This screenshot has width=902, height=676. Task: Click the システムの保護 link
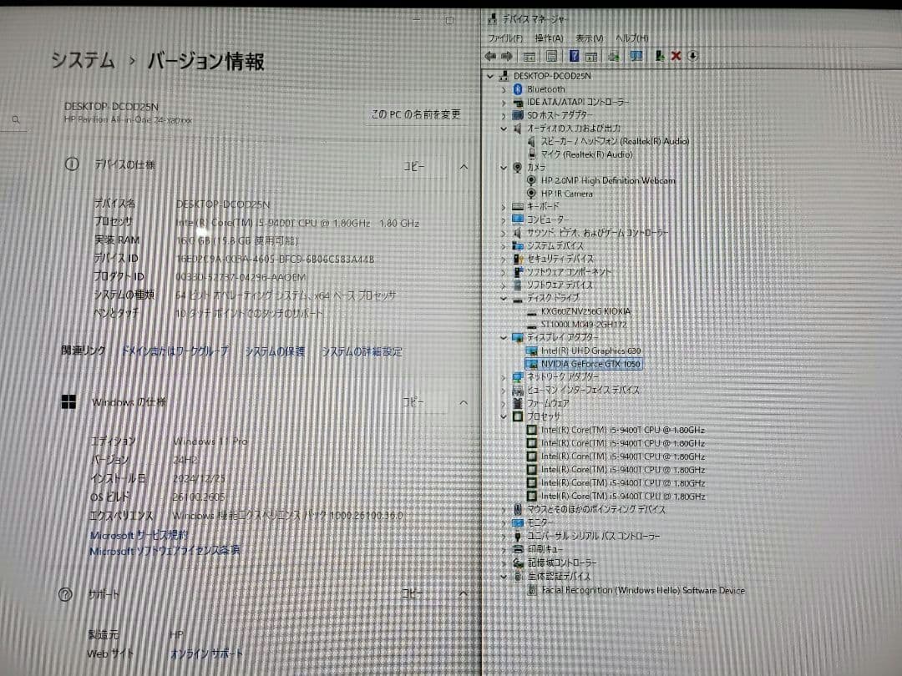(x=277, y=351)
